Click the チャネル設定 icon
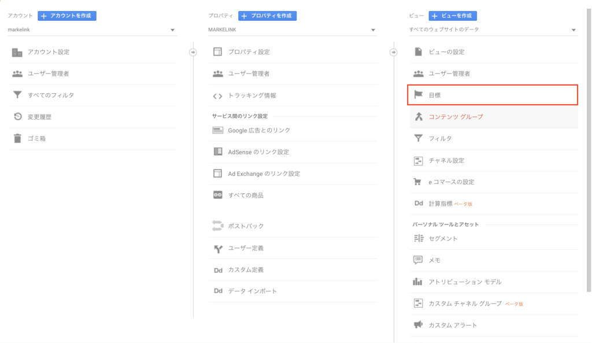The height and width of the screenshot is (343, 592). 419,161
